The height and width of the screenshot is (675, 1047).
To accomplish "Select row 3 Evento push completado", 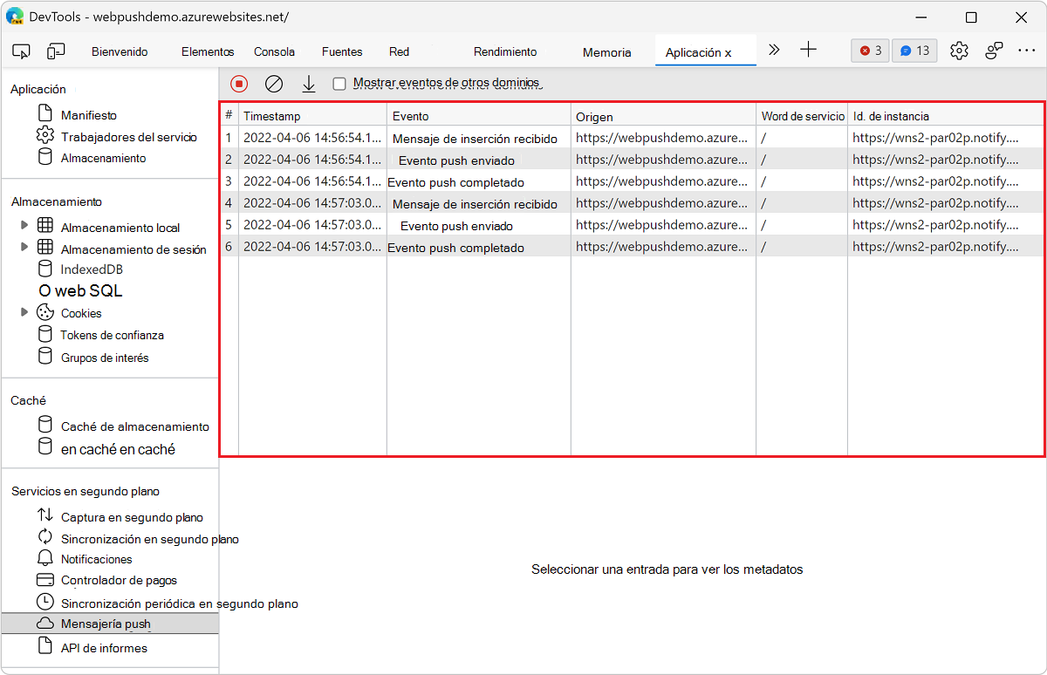I will [632, 181].
